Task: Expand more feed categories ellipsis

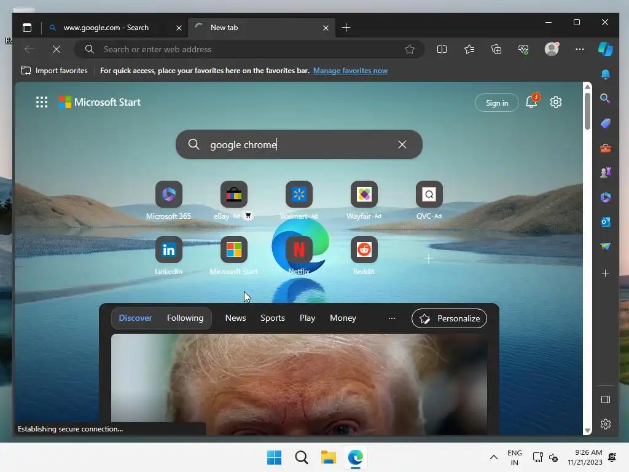Action: (x=391, y=318)
